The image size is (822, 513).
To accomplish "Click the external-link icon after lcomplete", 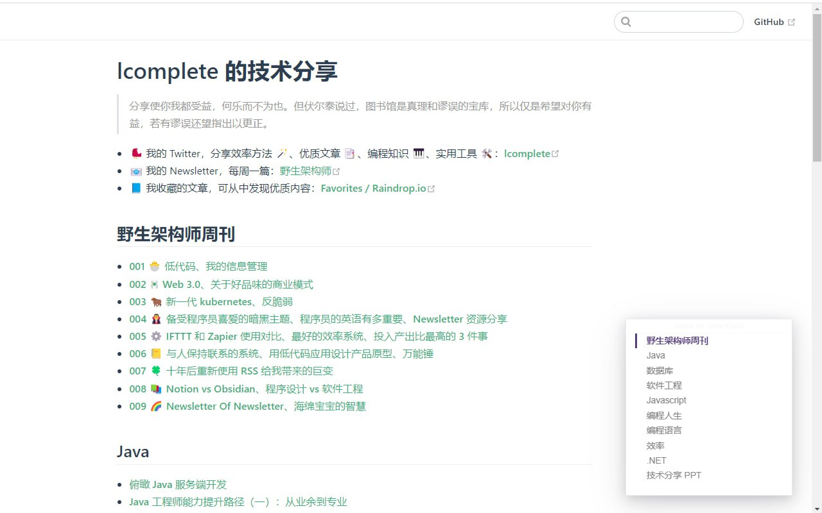I will (x=555, y=154).
